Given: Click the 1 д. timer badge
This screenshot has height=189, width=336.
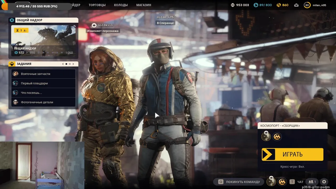Looking at the screenshot, I should tap(21, 30).
